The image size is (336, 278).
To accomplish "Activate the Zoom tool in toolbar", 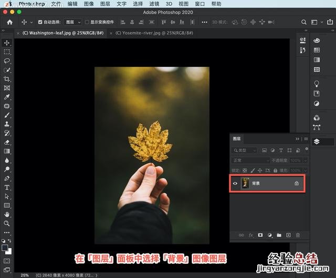I will pyautogui.click(x=7, y=223).
